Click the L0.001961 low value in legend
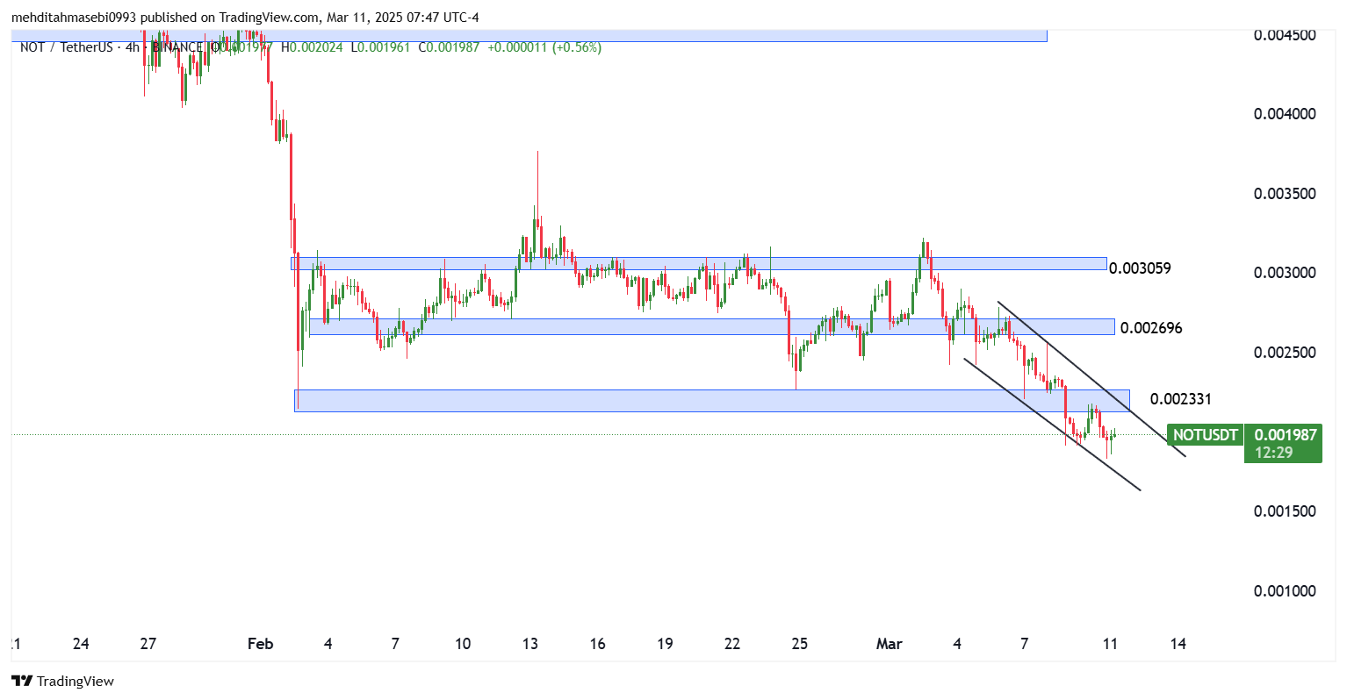This screenshot has width=1347, height=700. coord(380,47)
